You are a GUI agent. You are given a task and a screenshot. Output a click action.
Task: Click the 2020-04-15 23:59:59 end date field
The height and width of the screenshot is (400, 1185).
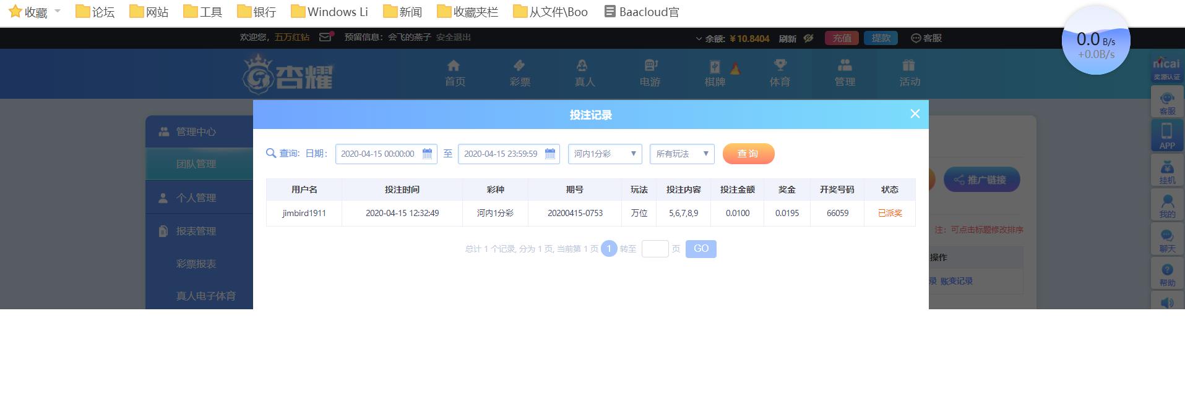pos(509,154)
